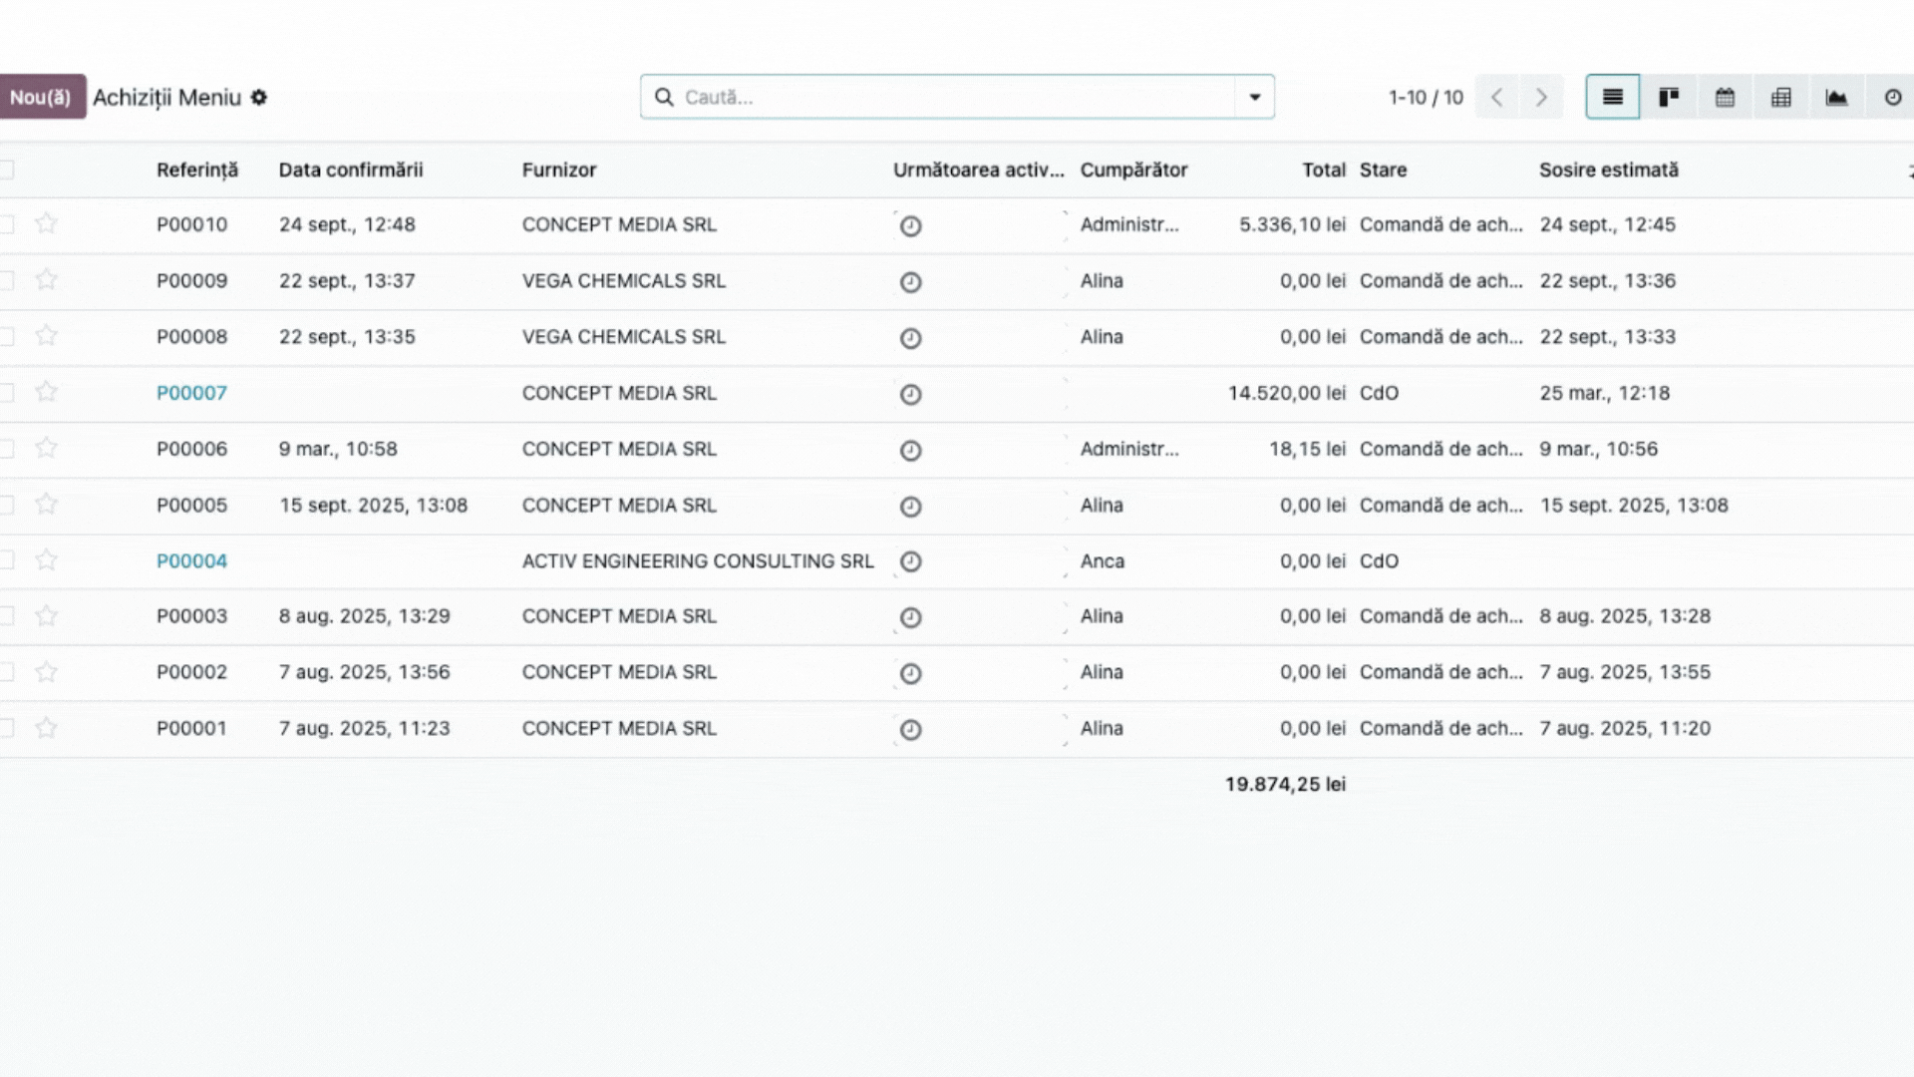The image size is (1914, 1077).
Task: Open activity clock for P00007
Action: click(910, 394)
